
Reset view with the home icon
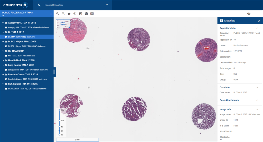pos(69,14)
